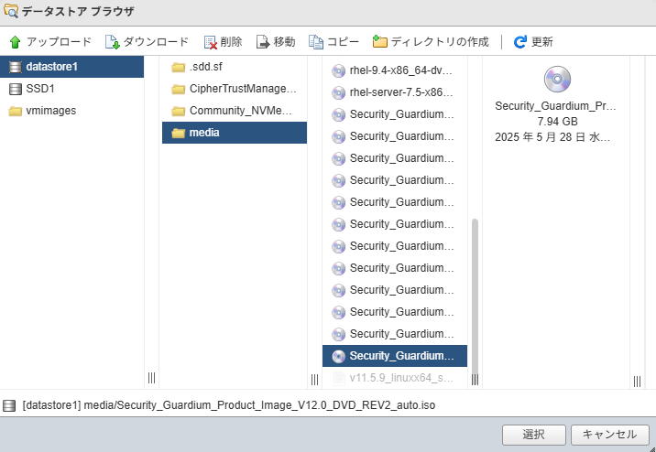The height and width of the screenshot is (452, 656).
Task: Click the 2025 年 5 月 28 日 date text
Action: tap(552, 137)
